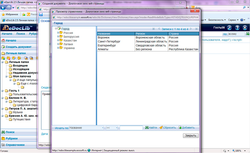The width and height of the screenshot is (250, 153).
Task: Sort by the Регион column header
Action: 151,34
